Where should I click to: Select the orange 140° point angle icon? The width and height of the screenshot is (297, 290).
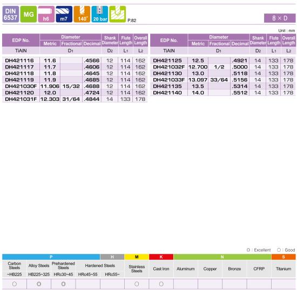82,14
